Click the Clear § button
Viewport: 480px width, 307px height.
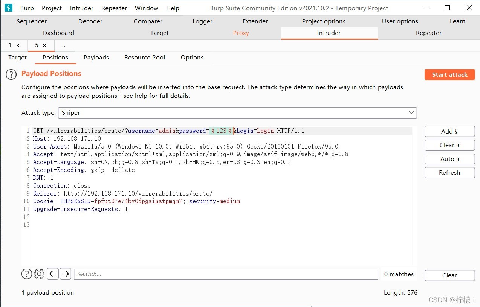tap(449, 145)
